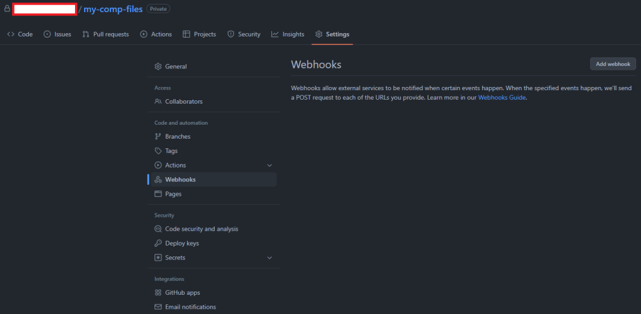Open the Issues tab
The height and width of the screenshot is (314, 641).
[58, 35]
